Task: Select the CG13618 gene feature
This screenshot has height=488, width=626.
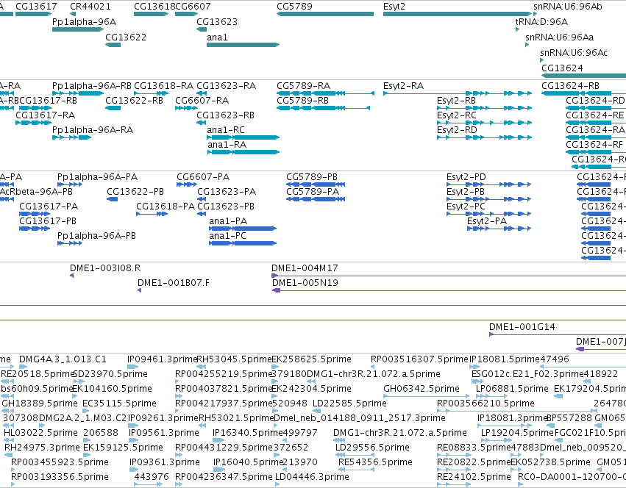Action: (152, 14)
